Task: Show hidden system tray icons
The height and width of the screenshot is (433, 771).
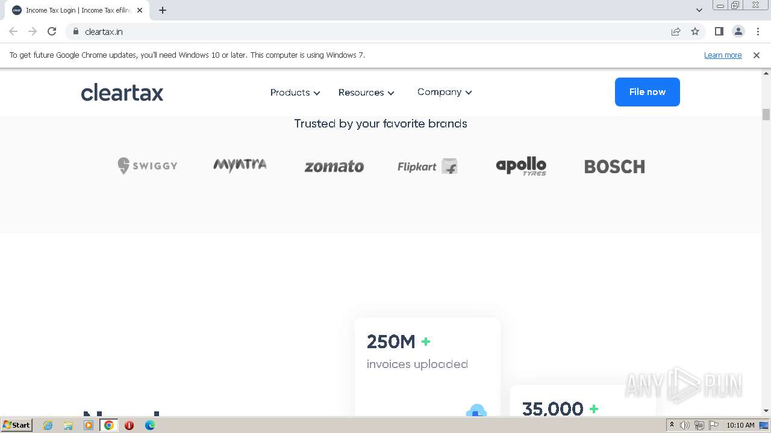Action: pyautogui.click(x=672, y=425)
